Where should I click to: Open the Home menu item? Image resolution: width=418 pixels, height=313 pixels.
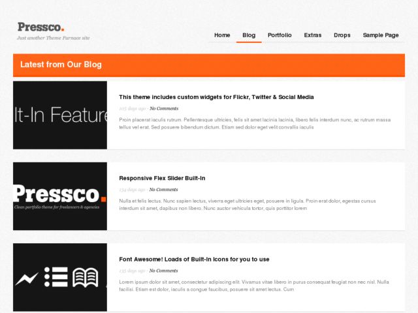tap(222, 35)
